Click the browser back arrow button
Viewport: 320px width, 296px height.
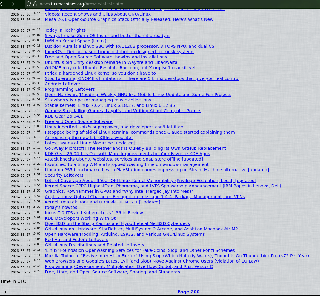(2, 4)
